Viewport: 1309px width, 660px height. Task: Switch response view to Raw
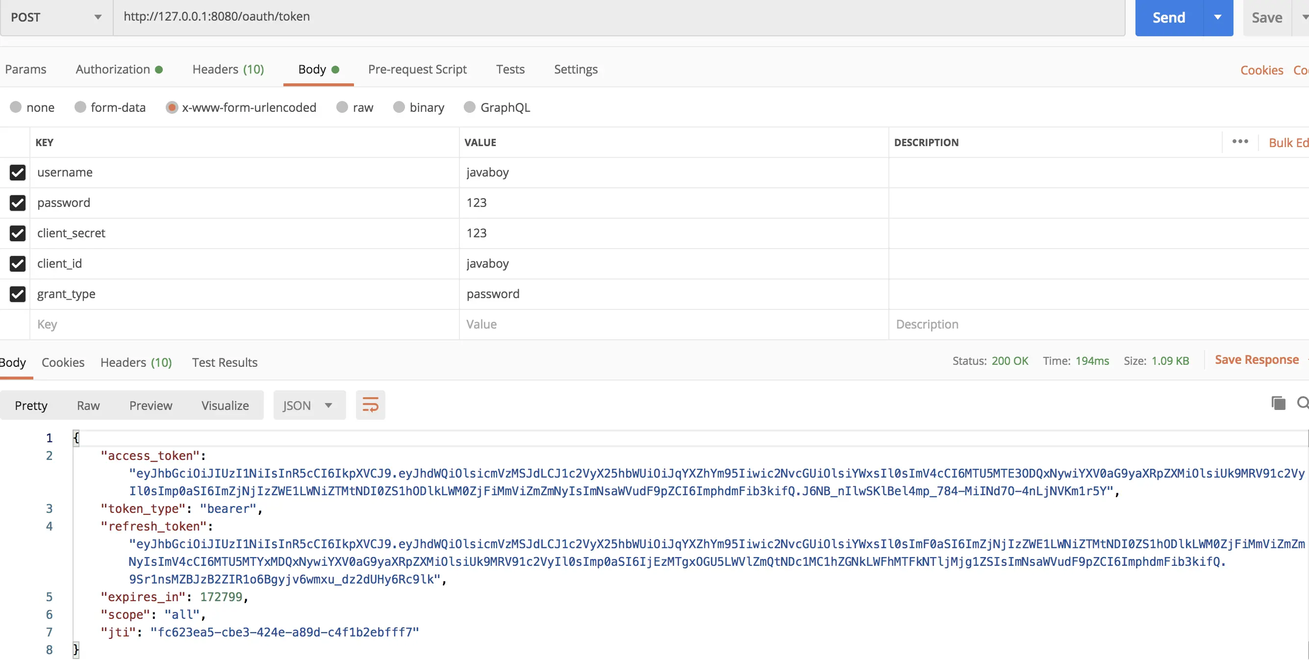[x=88, y=405]
